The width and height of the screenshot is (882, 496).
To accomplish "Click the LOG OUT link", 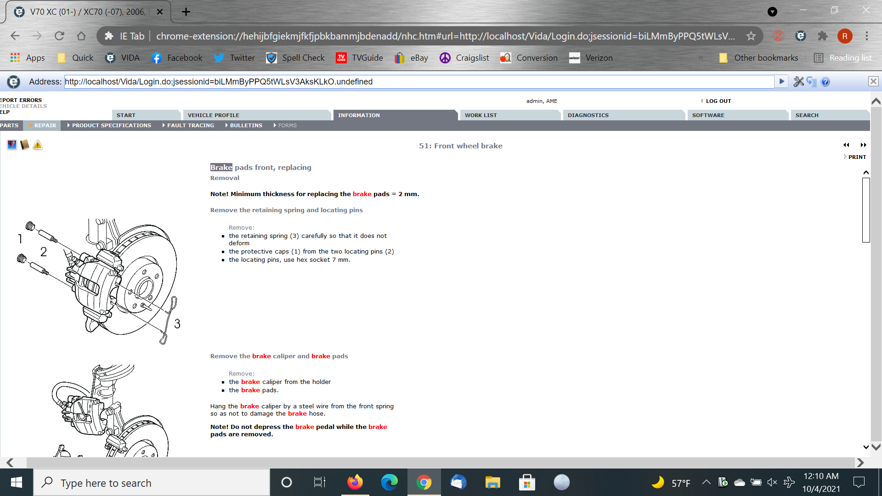I will [718, 101].
